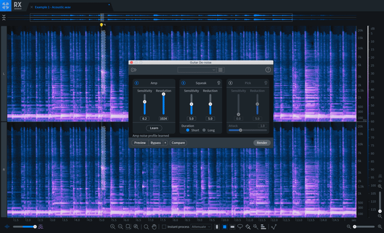The height and width of the screenshot is (233, 384).
Task: Click the Resolution 1024 value field
Action: tap(163, 119)
